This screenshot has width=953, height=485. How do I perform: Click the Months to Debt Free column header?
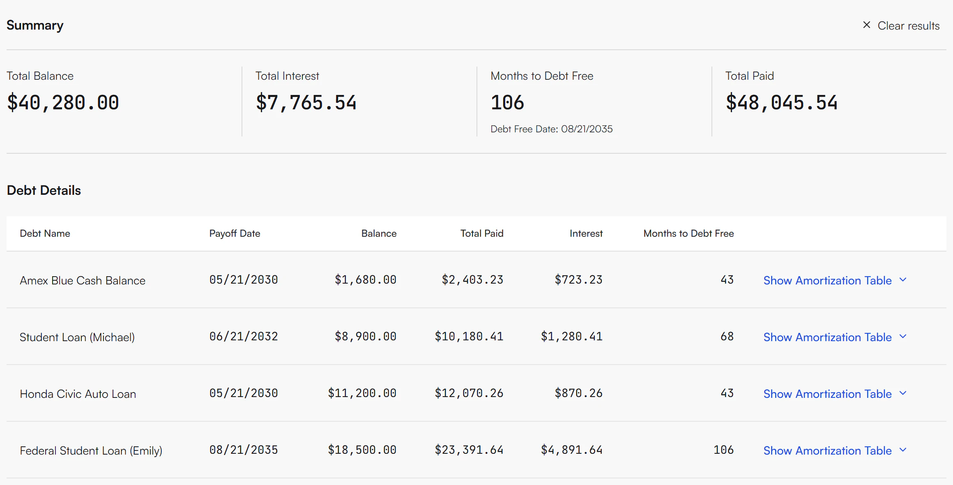[688, 233]
